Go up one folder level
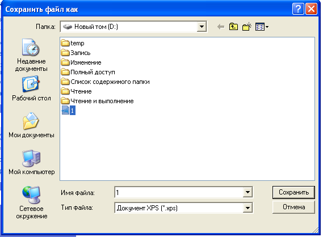Viewport: 323px width, 237px height. click(x=233, y=27)
